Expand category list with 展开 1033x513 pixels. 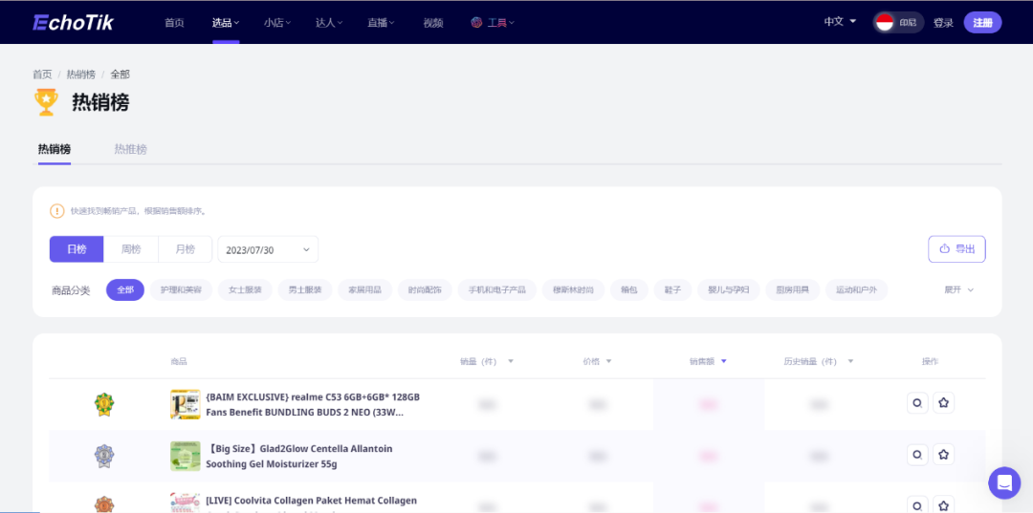pyautogui.click(x=958, y=289)
